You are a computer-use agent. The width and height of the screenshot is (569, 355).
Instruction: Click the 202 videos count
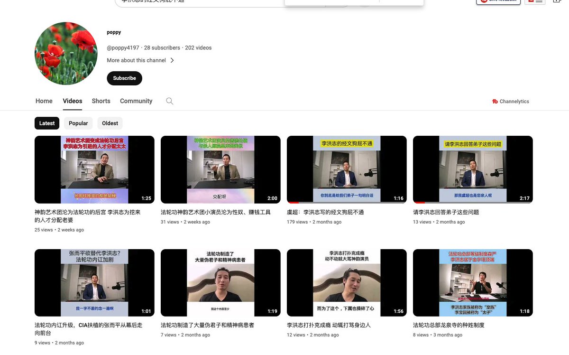[x=198, y=48]
